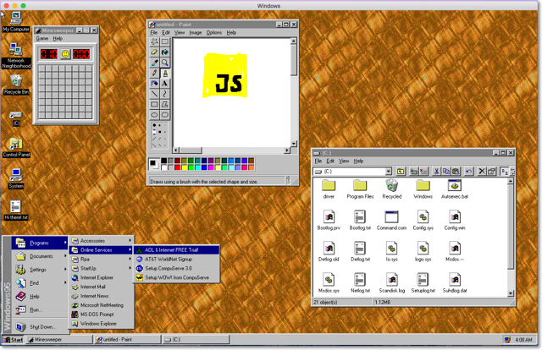Choose the Text tool in Paint
This screenshot has height=350, width=542.
[x=165, y=84]
